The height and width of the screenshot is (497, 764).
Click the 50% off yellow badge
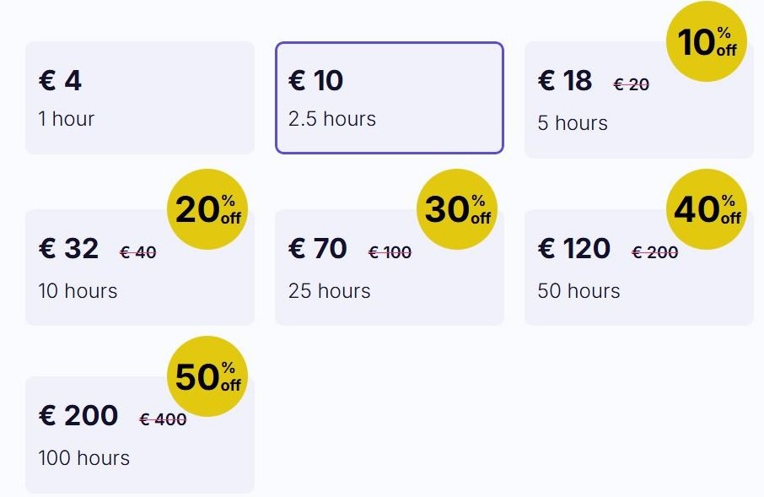click(207, 376)
